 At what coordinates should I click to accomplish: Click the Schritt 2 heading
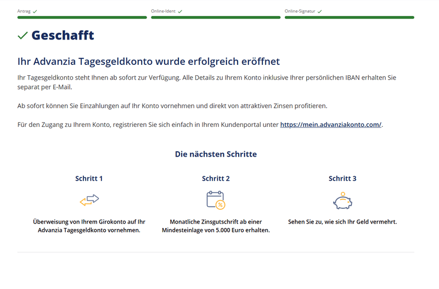coord(216,179)
